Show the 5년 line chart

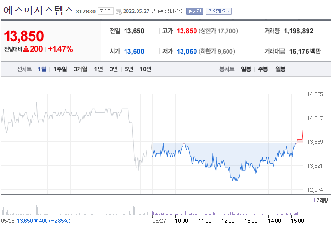click(129, 69)
